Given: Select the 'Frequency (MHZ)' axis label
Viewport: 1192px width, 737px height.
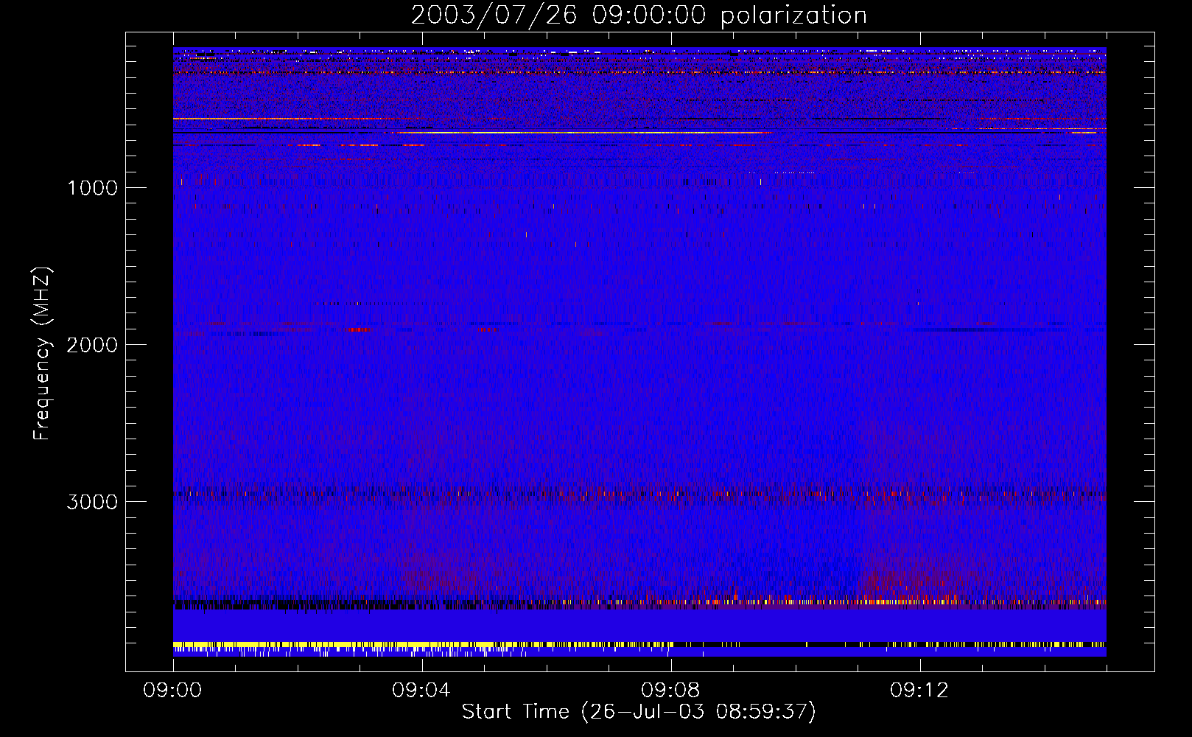Looking at the screenshot, I should click(42, 354).
